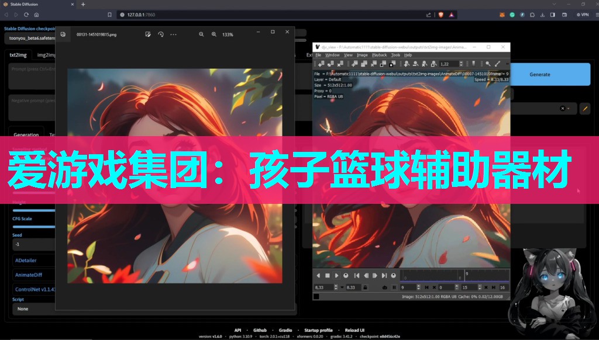Click the Height slider
This screenshot has height=340, width=599.
(x=35, y=210)
